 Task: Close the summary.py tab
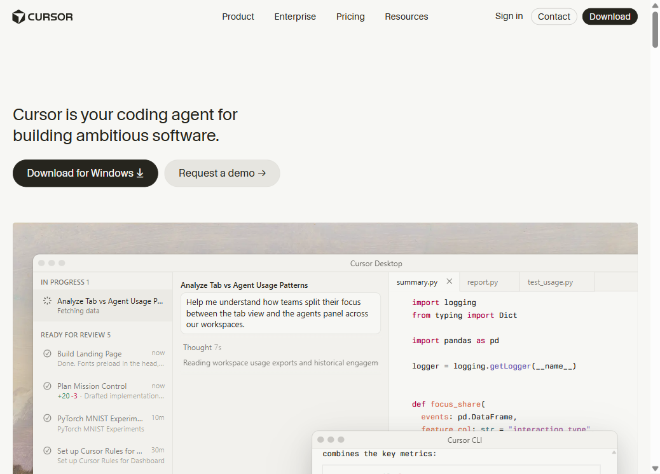point(450,281)
